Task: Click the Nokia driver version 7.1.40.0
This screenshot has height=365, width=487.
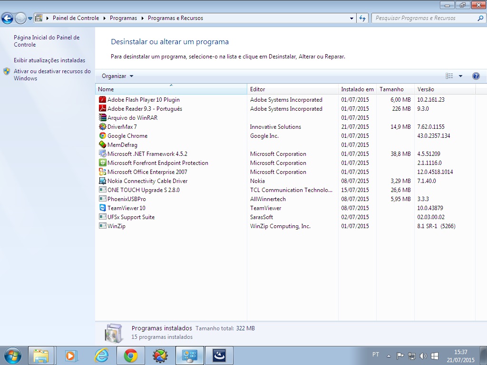Action: pos(427,181)
